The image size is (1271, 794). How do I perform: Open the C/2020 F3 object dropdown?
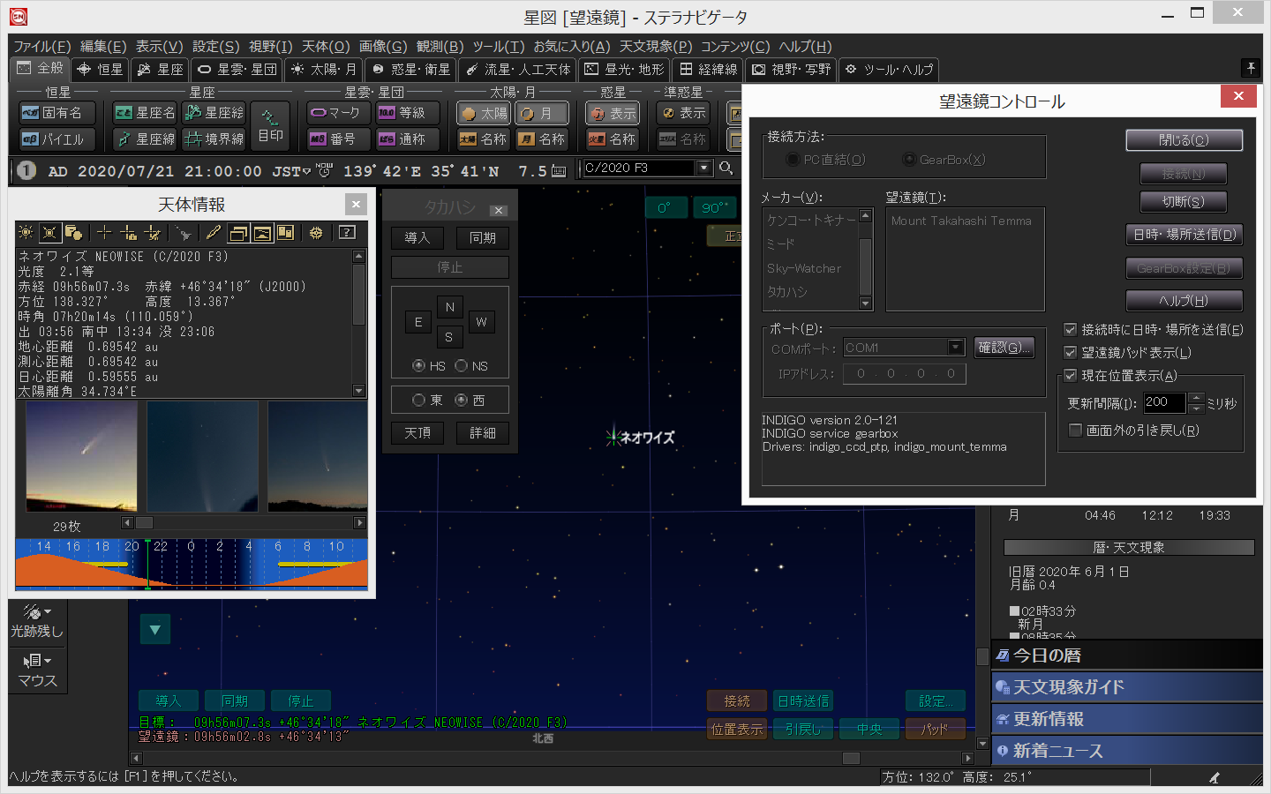pos(703,168)
